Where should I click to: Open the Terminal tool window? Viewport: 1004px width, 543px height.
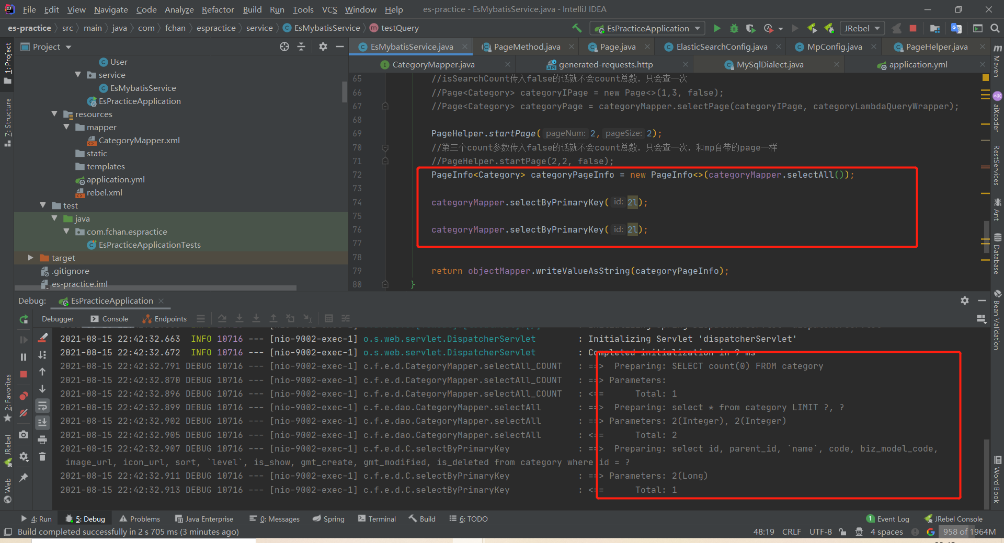click(x=376, y=519)
